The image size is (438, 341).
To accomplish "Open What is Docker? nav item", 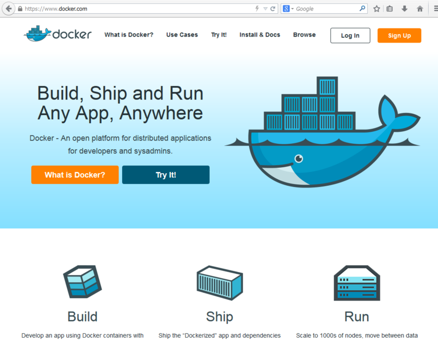I will point(129,35).
